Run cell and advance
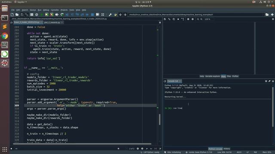 (52, 15)
